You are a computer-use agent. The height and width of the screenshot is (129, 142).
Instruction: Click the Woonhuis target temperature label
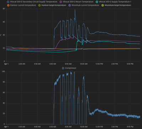click(118, 5)
